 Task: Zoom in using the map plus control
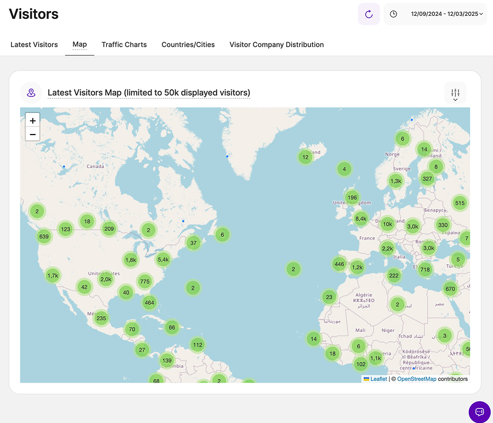click(x=32, y=120)
